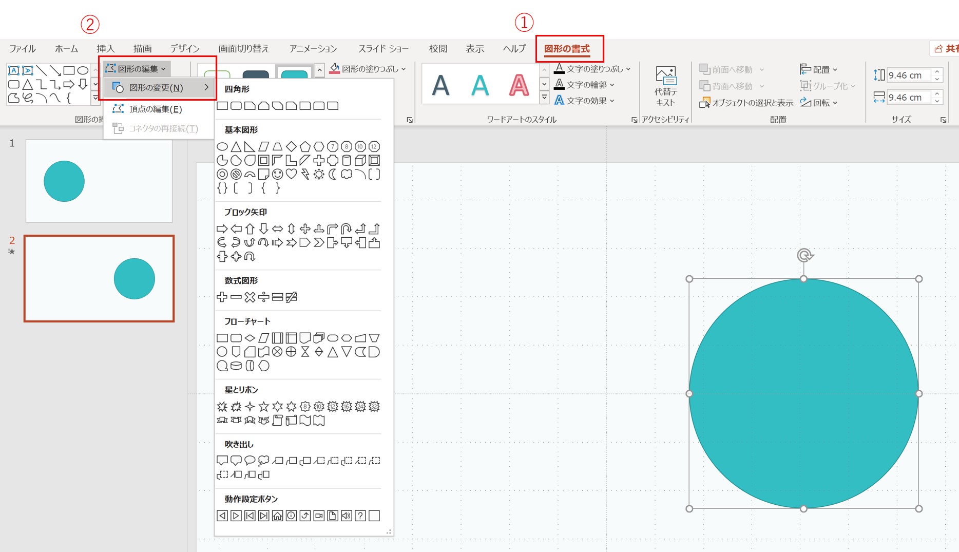The width and height of the screenshot is (959, 552).
Task: Open the 挿入 tab
Action: pyautogui.click(x=105, y=49)
